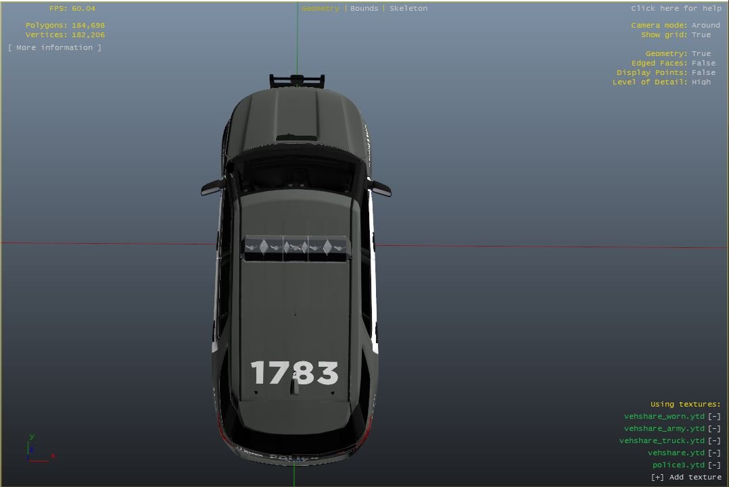Enable the Display Points option
The width and height of the screenshot is (729, 487).
tap(703, 72)
